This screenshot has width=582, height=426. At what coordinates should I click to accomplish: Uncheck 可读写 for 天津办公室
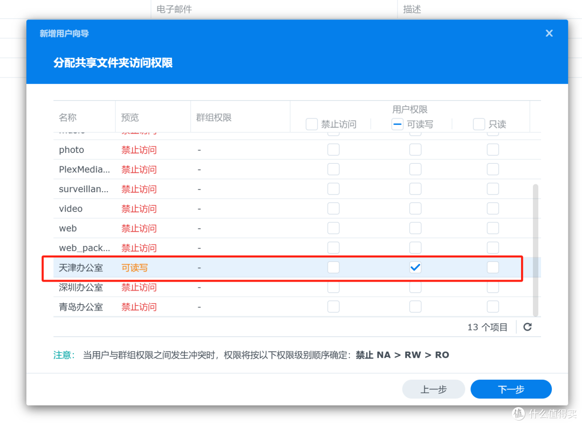415,268
